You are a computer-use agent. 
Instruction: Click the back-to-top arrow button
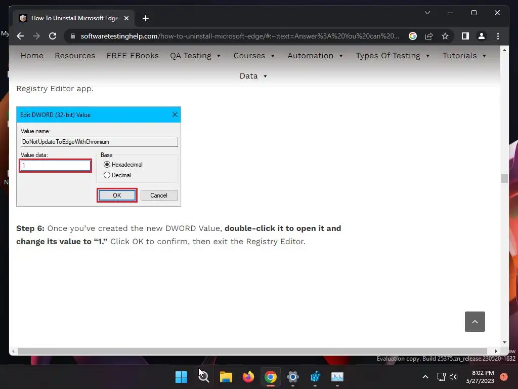tap(474, 322)
